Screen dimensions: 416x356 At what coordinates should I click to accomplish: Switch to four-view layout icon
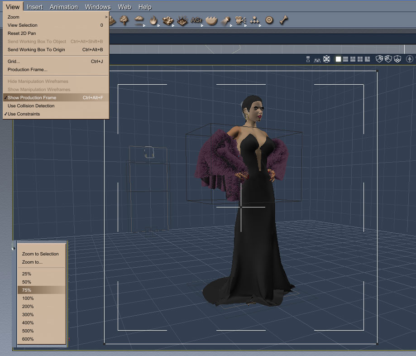[x=360, y=59]
